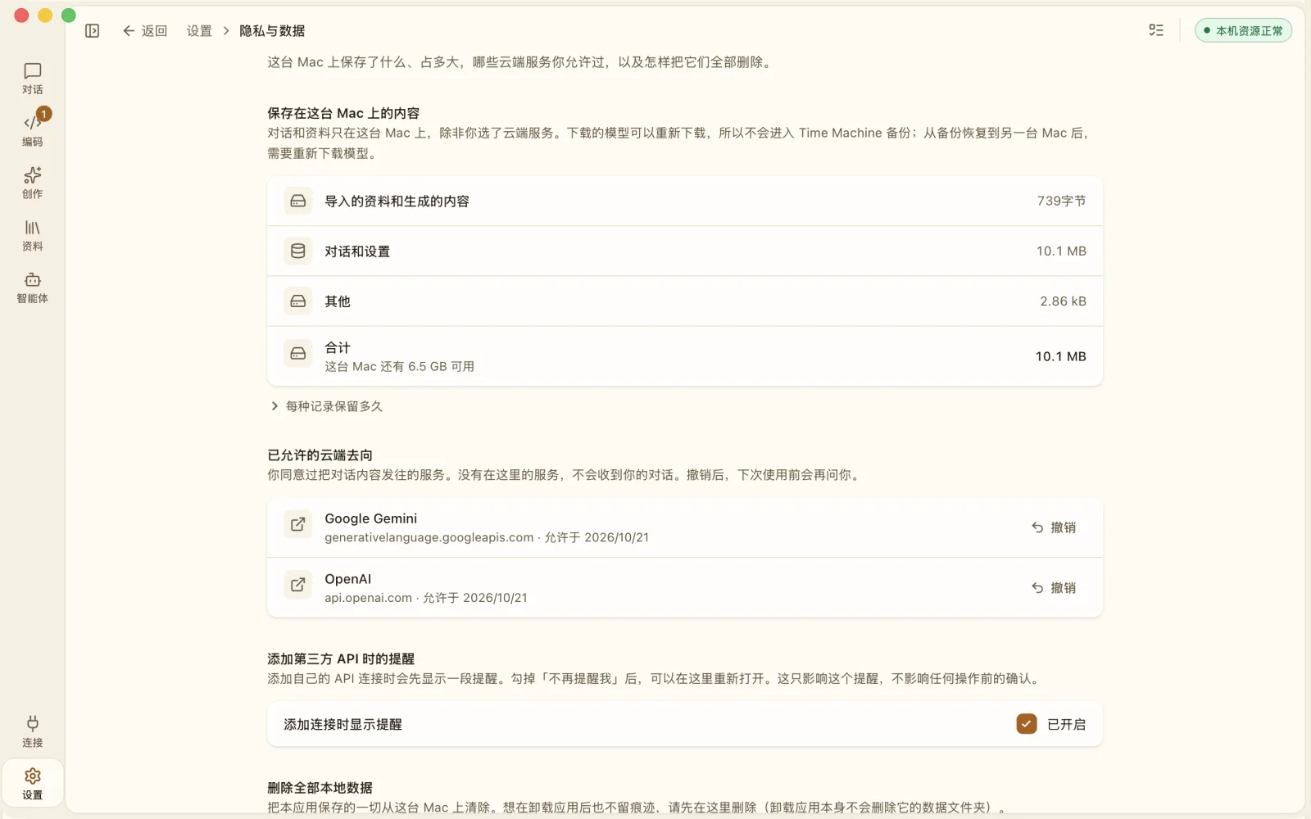The height and width of the screenshot is (819, 1311).
Task: Open the 编码 coding section with badge
Action: point(32,130)
